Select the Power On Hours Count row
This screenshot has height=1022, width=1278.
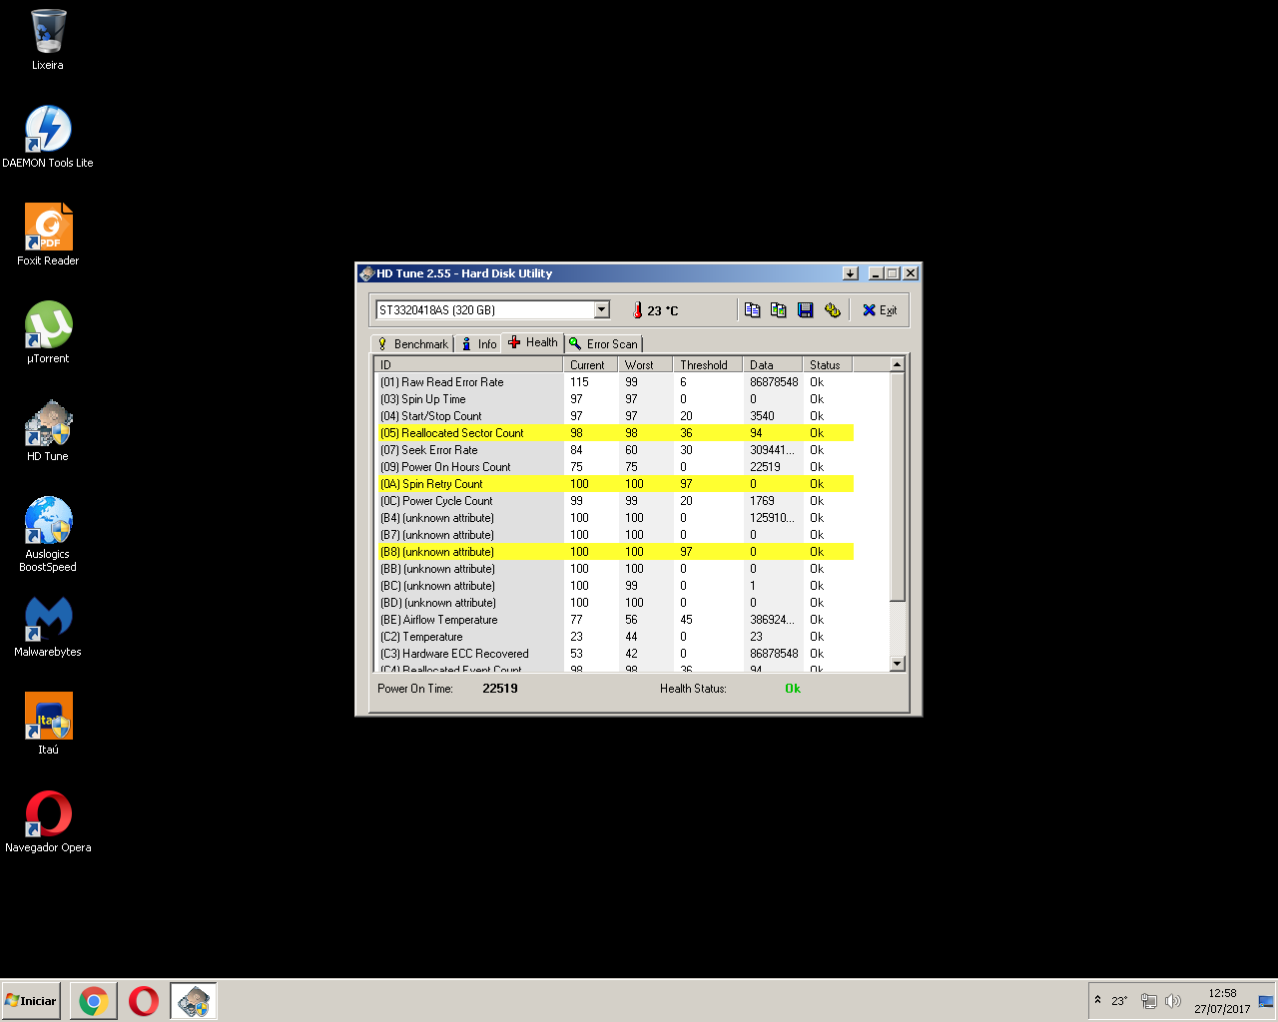[614, 467]
